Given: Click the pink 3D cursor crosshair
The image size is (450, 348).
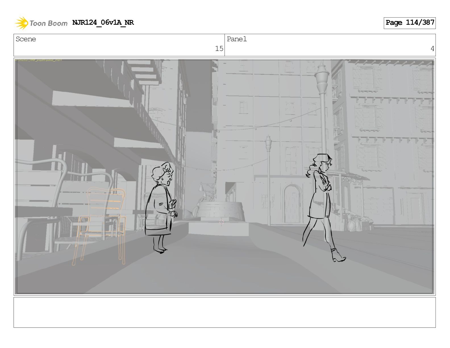Looking at the screenshot, I should tap(221, 222).
